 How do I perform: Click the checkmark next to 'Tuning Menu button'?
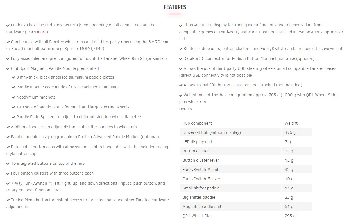8,200
